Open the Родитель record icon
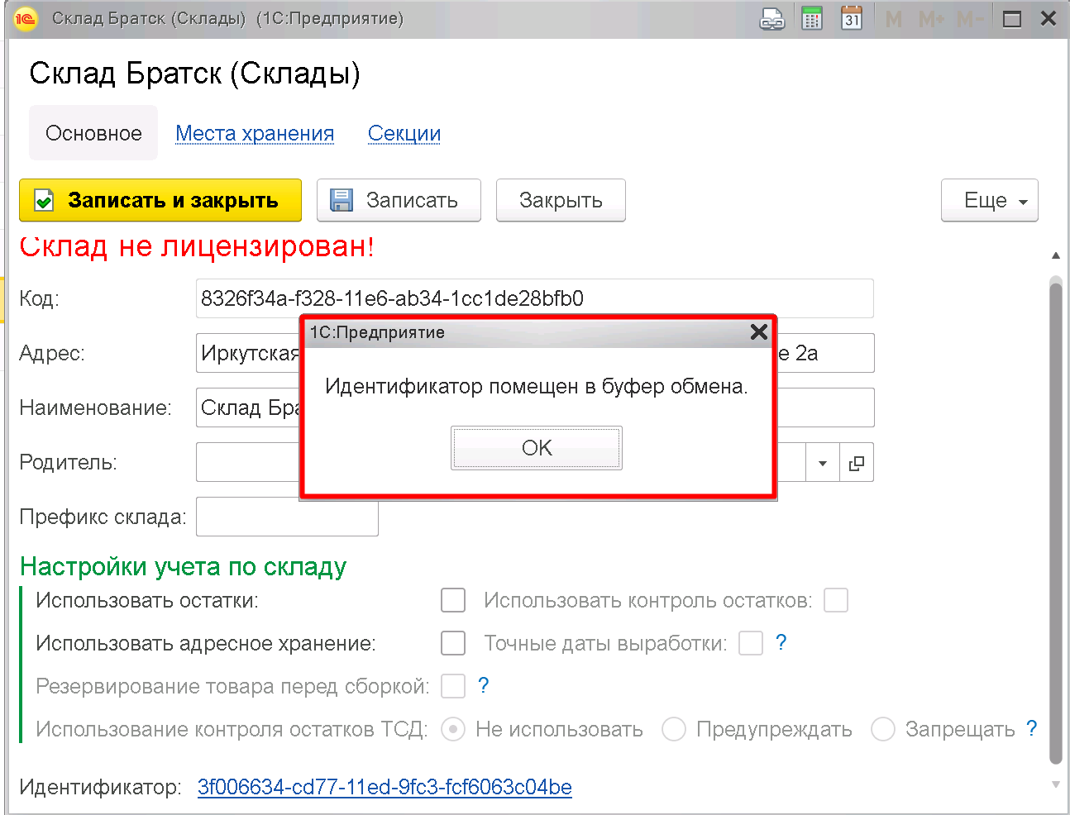1070x815 pixels. point(857,463)
